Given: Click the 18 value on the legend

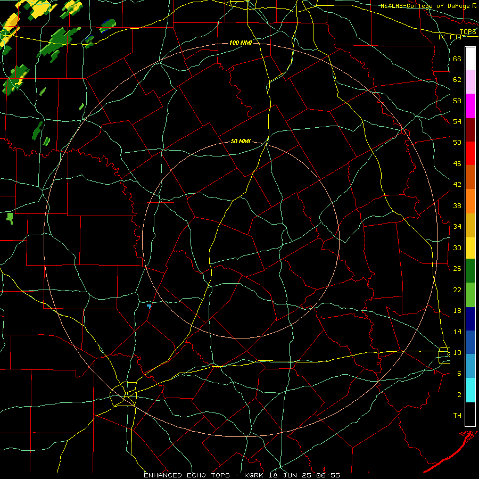Looking at the screenshot, I should [457, 311].
